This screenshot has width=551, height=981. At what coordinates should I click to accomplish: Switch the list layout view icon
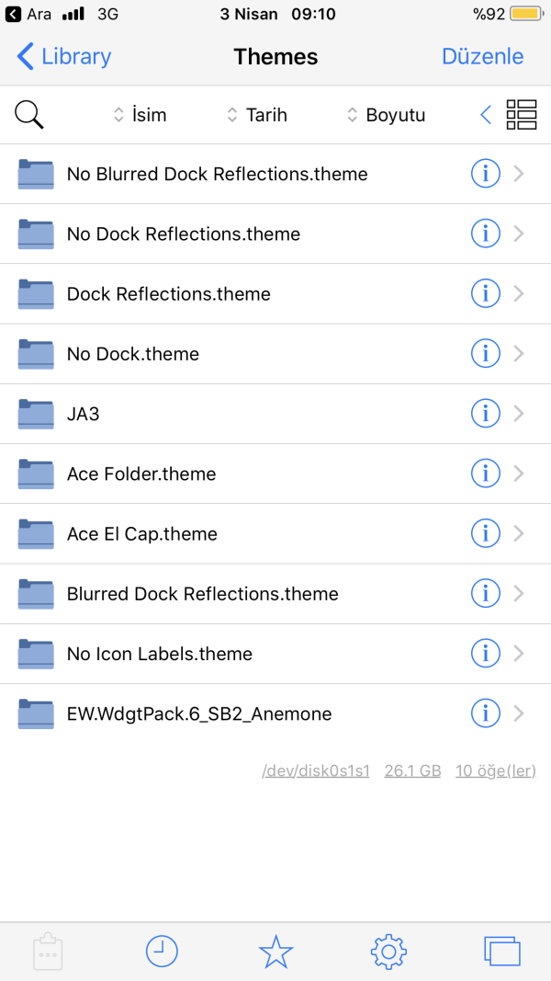point(522,115)
